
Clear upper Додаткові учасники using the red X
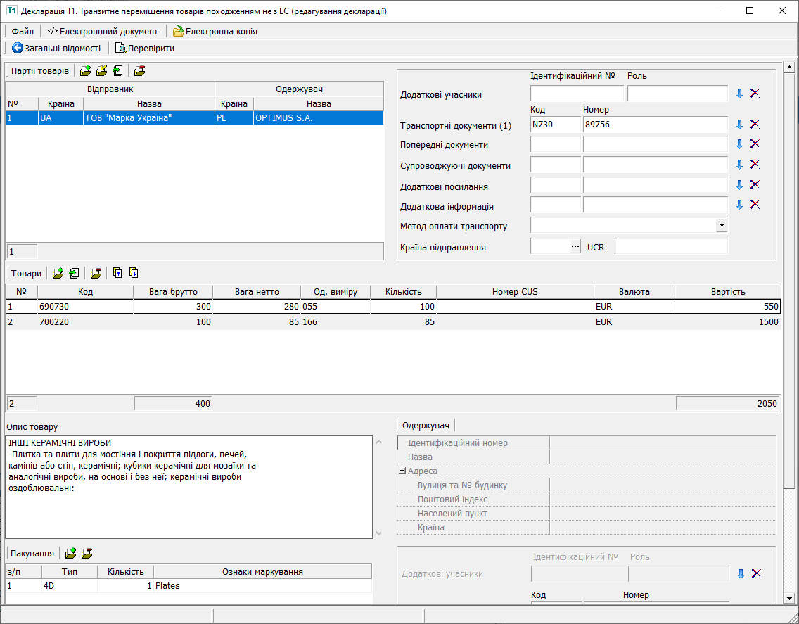[755, 94]
